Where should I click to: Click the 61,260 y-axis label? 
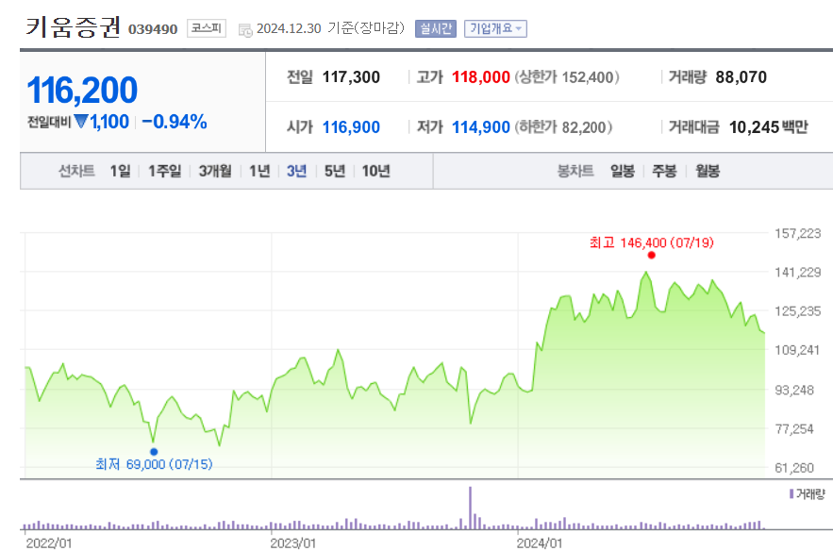[794, 468]
